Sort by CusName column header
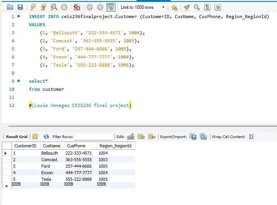 pyautogui.click(x=52, y=146)
